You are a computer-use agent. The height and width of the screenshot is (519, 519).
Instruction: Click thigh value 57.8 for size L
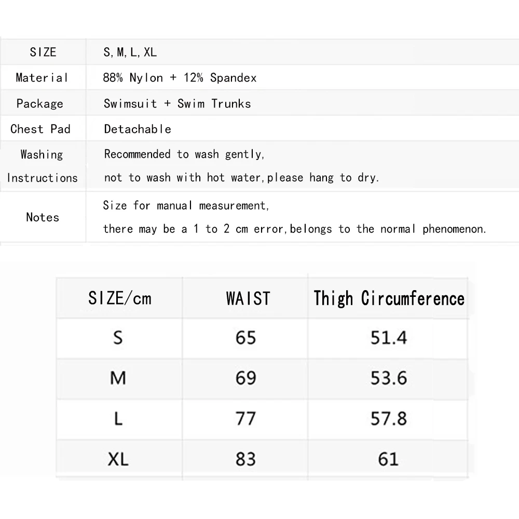coord(389,418)
